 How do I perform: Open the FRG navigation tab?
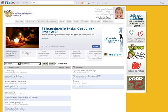coord(69,21)
